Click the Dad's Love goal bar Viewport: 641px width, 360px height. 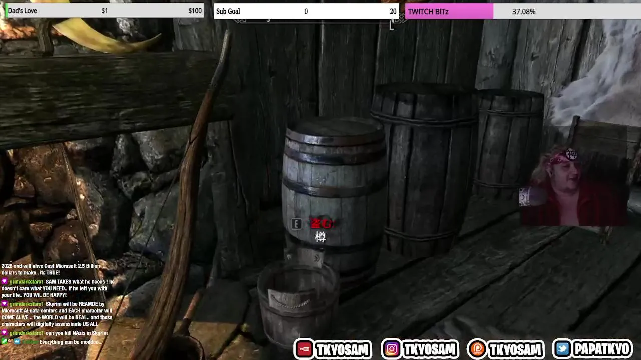click(104, 11)
